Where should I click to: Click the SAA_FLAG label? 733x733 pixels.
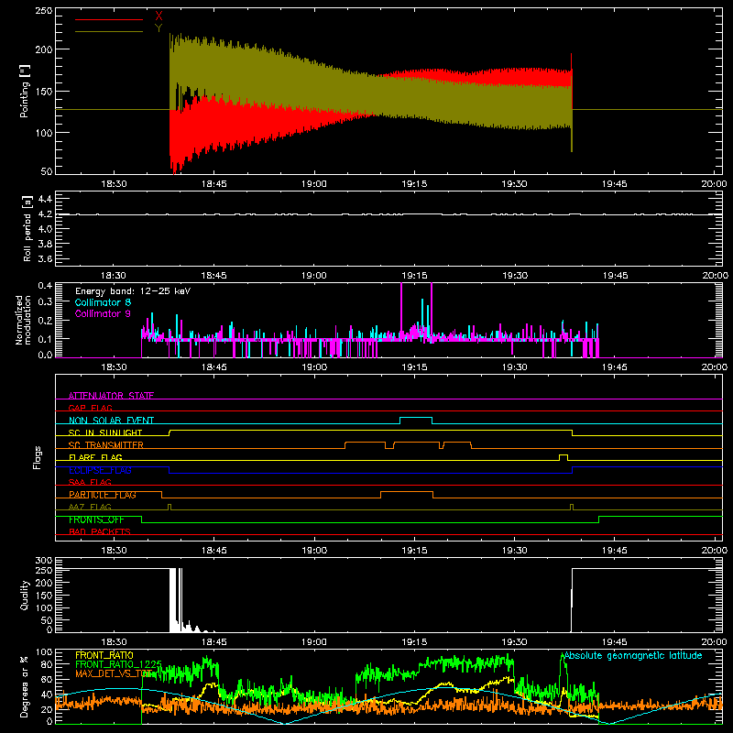90,482
